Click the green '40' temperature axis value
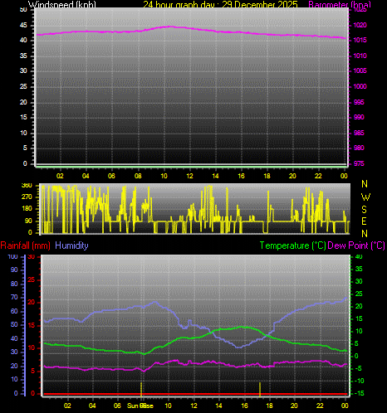387x413 pixels. coord(359,257)
